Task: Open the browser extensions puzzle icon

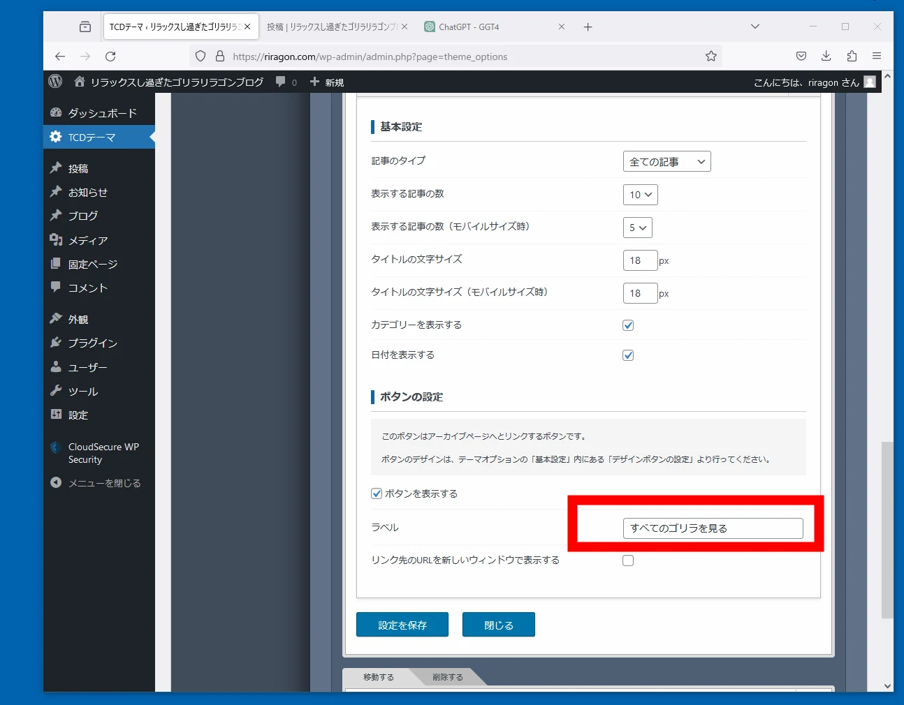Action: (851, 57)
